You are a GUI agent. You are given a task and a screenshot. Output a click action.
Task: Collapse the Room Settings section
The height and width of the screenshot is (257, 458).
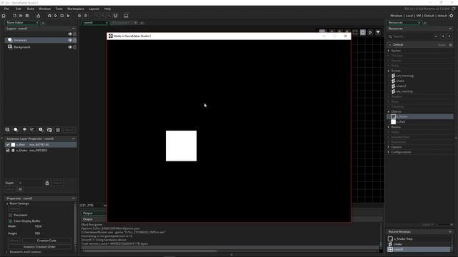[x=7, y=203]
